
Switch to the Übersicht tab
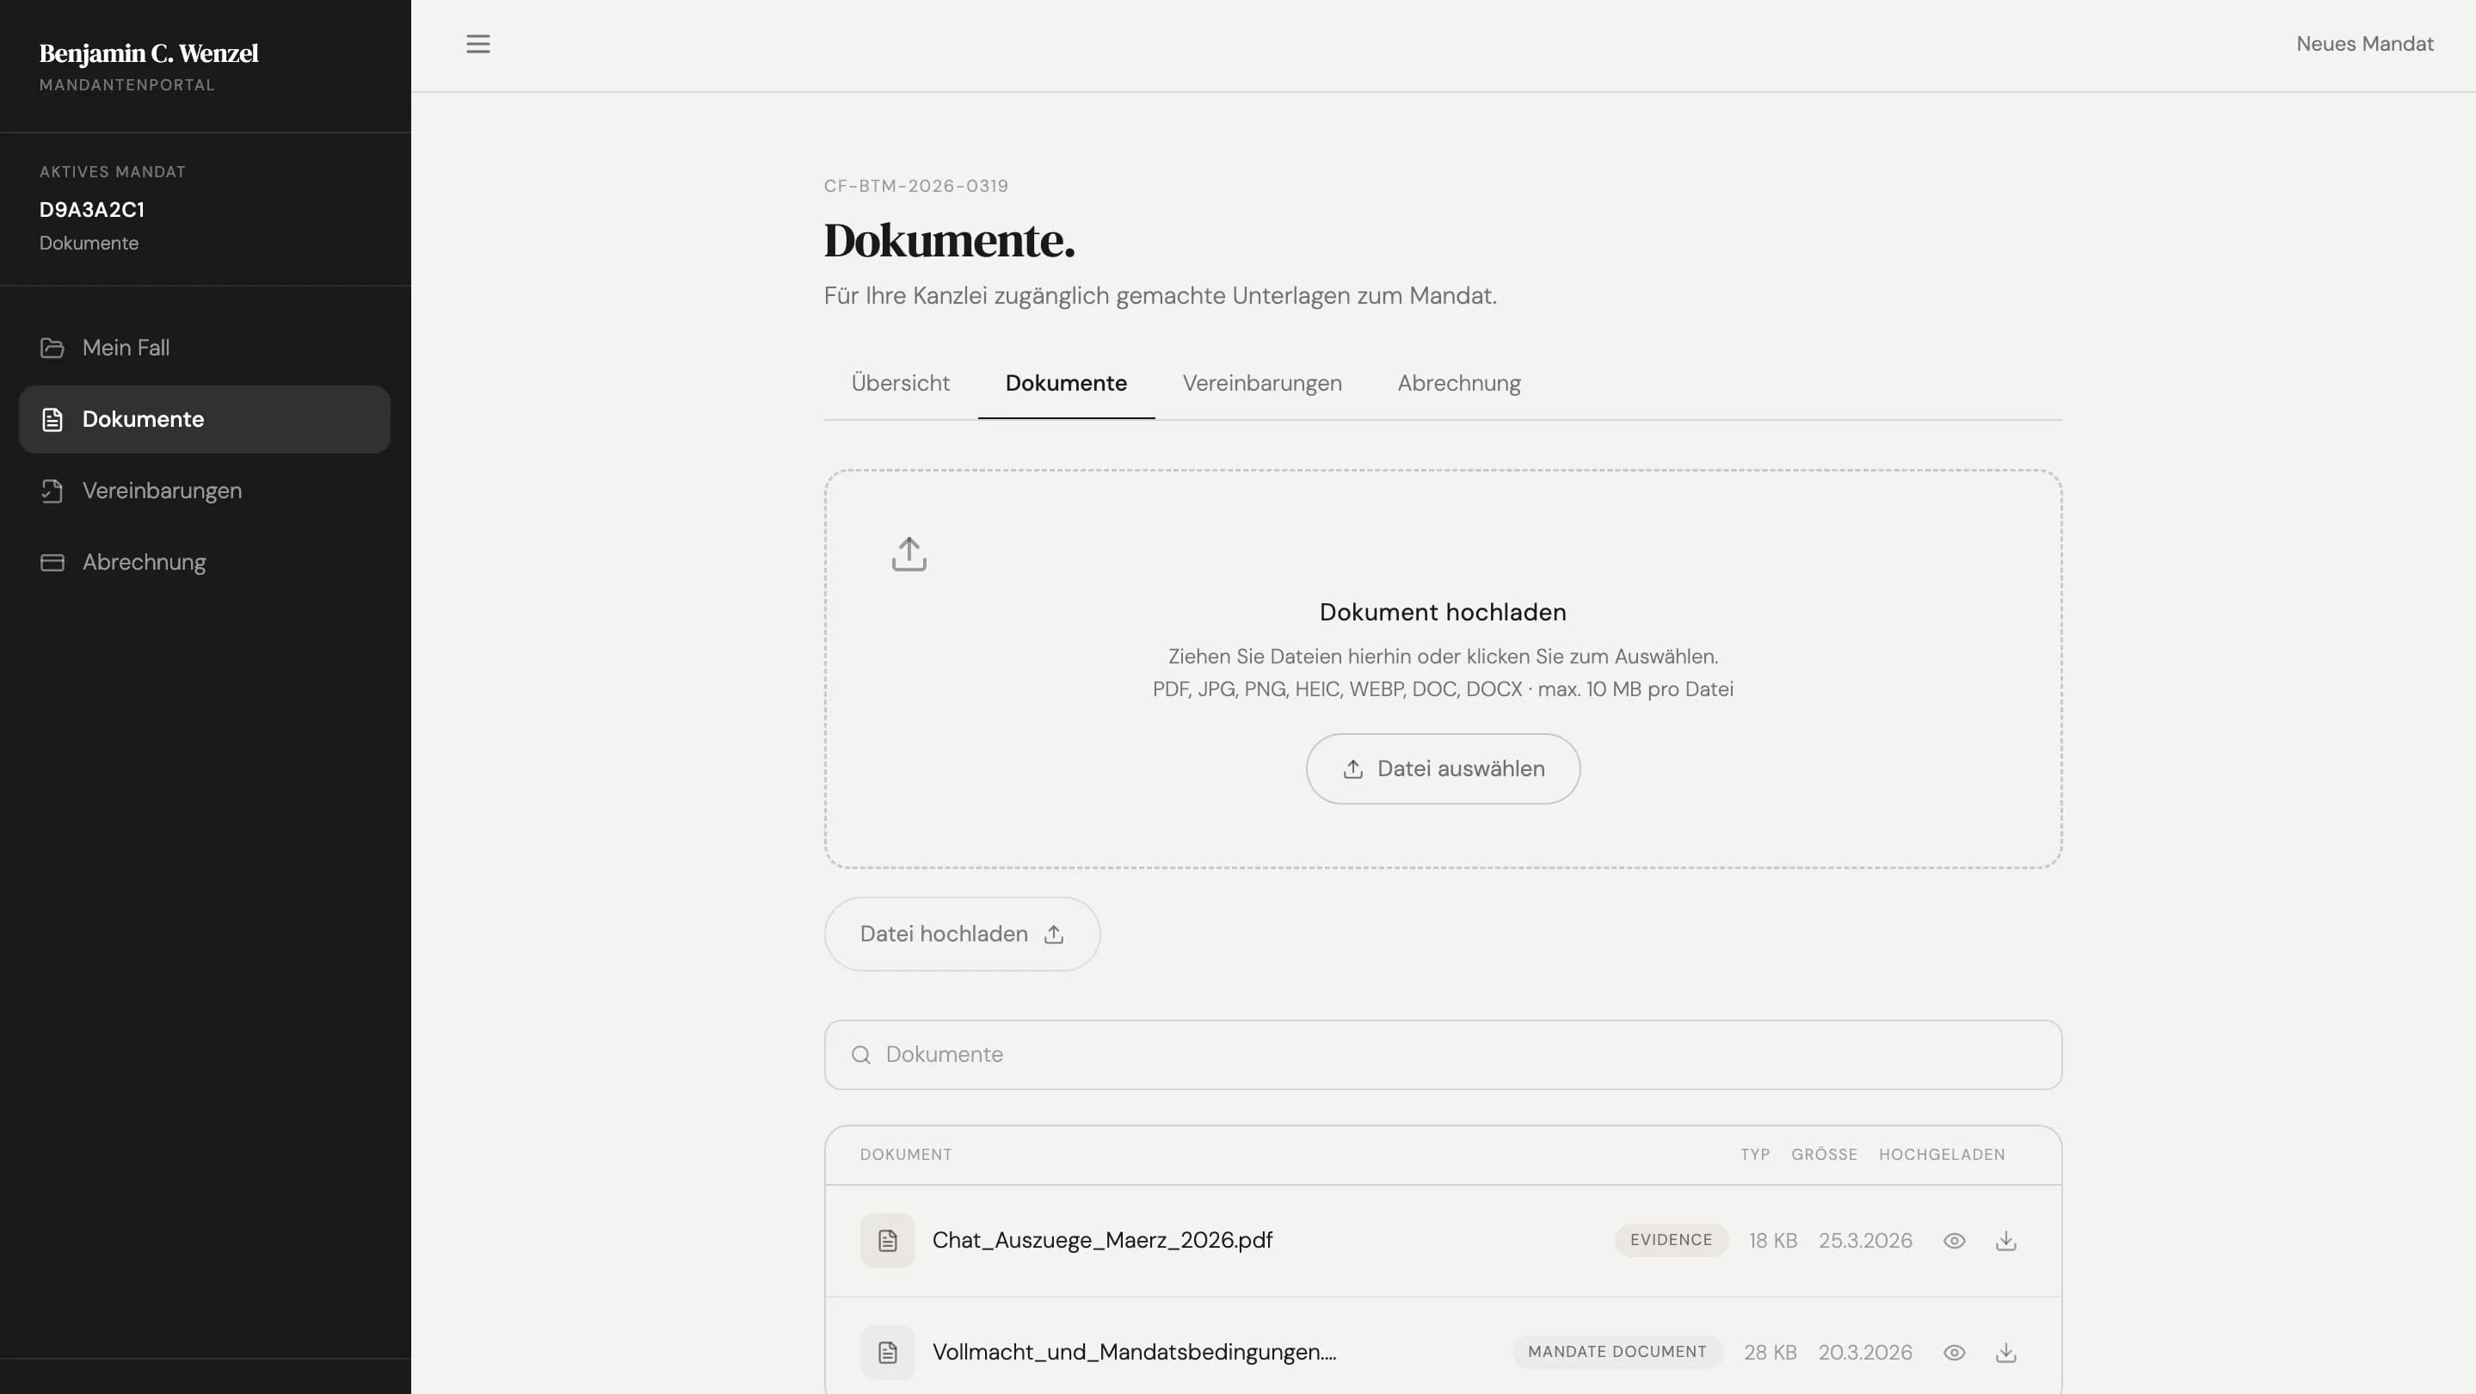[x=900, y=383]
